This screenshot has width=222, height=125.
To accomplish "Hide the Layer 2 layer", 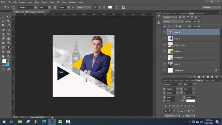I will (164, 39).
